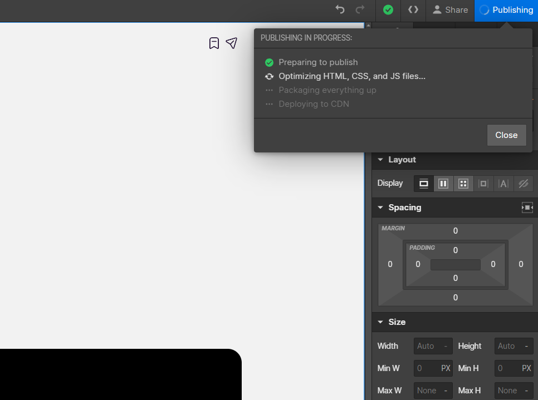Collapse the Spacing section
The height and width of the screenshot is (400, 538).
click(x=380, y=208)
